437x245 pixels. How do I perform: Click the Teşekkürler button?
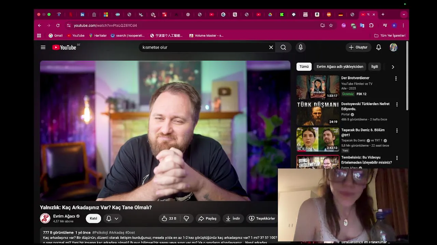coord(262,218)
